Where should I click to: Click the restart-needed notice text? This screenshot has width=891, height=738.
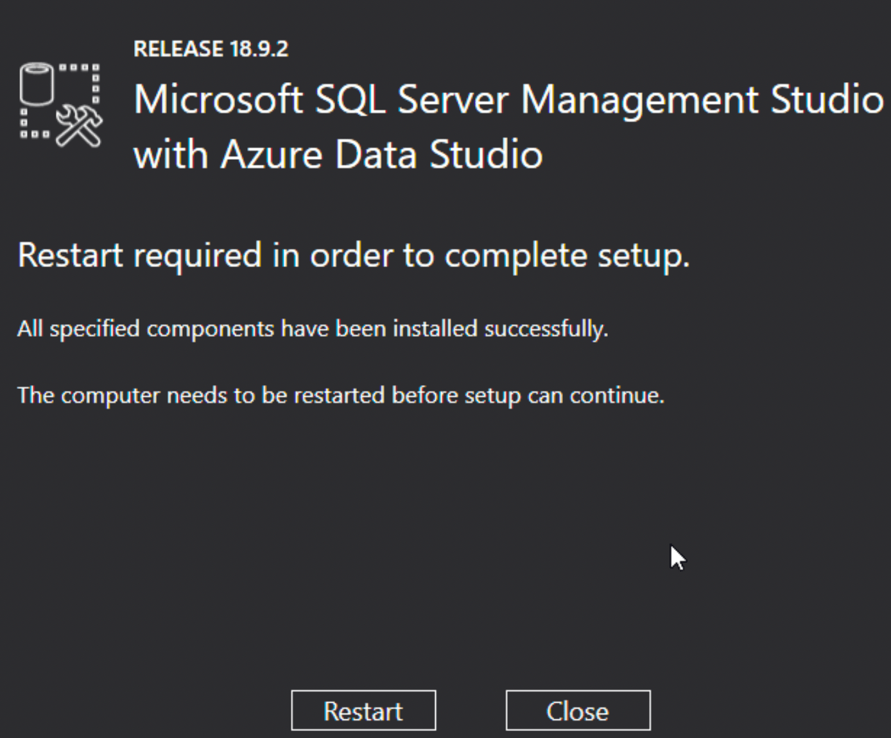(x=342, y=395)
